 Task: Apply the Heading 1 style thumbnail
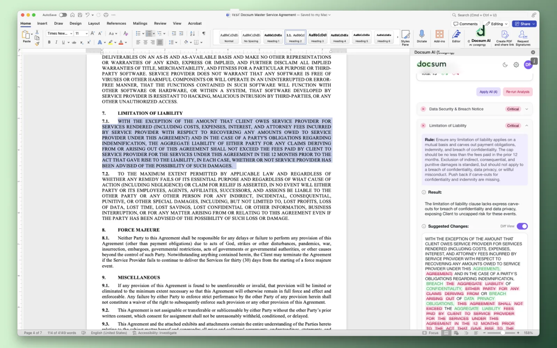click(x=273, y=37)
